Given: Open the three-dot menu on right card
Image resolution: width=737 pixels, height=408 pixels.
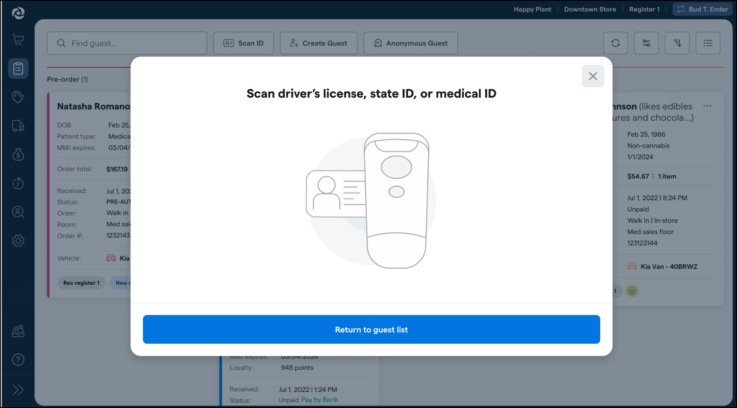Looking at the screenshot, I should click(707, 106).
